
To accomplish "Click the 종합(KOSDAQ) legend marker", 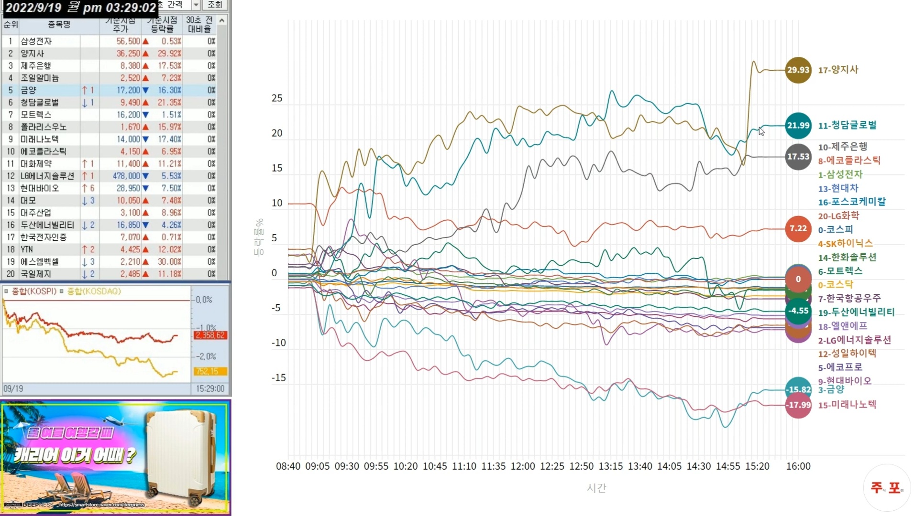I will point(62,291).
